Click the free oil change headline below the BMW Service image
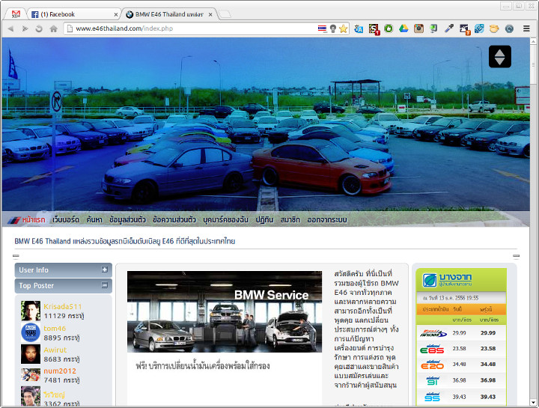The width and height of the screenshot is (539, 408). pyautogui.click(x=202, y=366)
